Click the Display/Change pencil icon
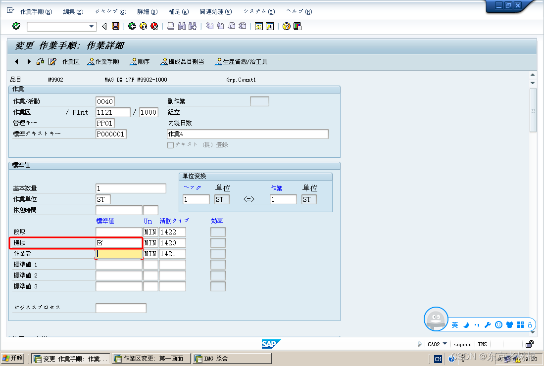The height and width of the screenshot is (366, 544). pos(52,61)
